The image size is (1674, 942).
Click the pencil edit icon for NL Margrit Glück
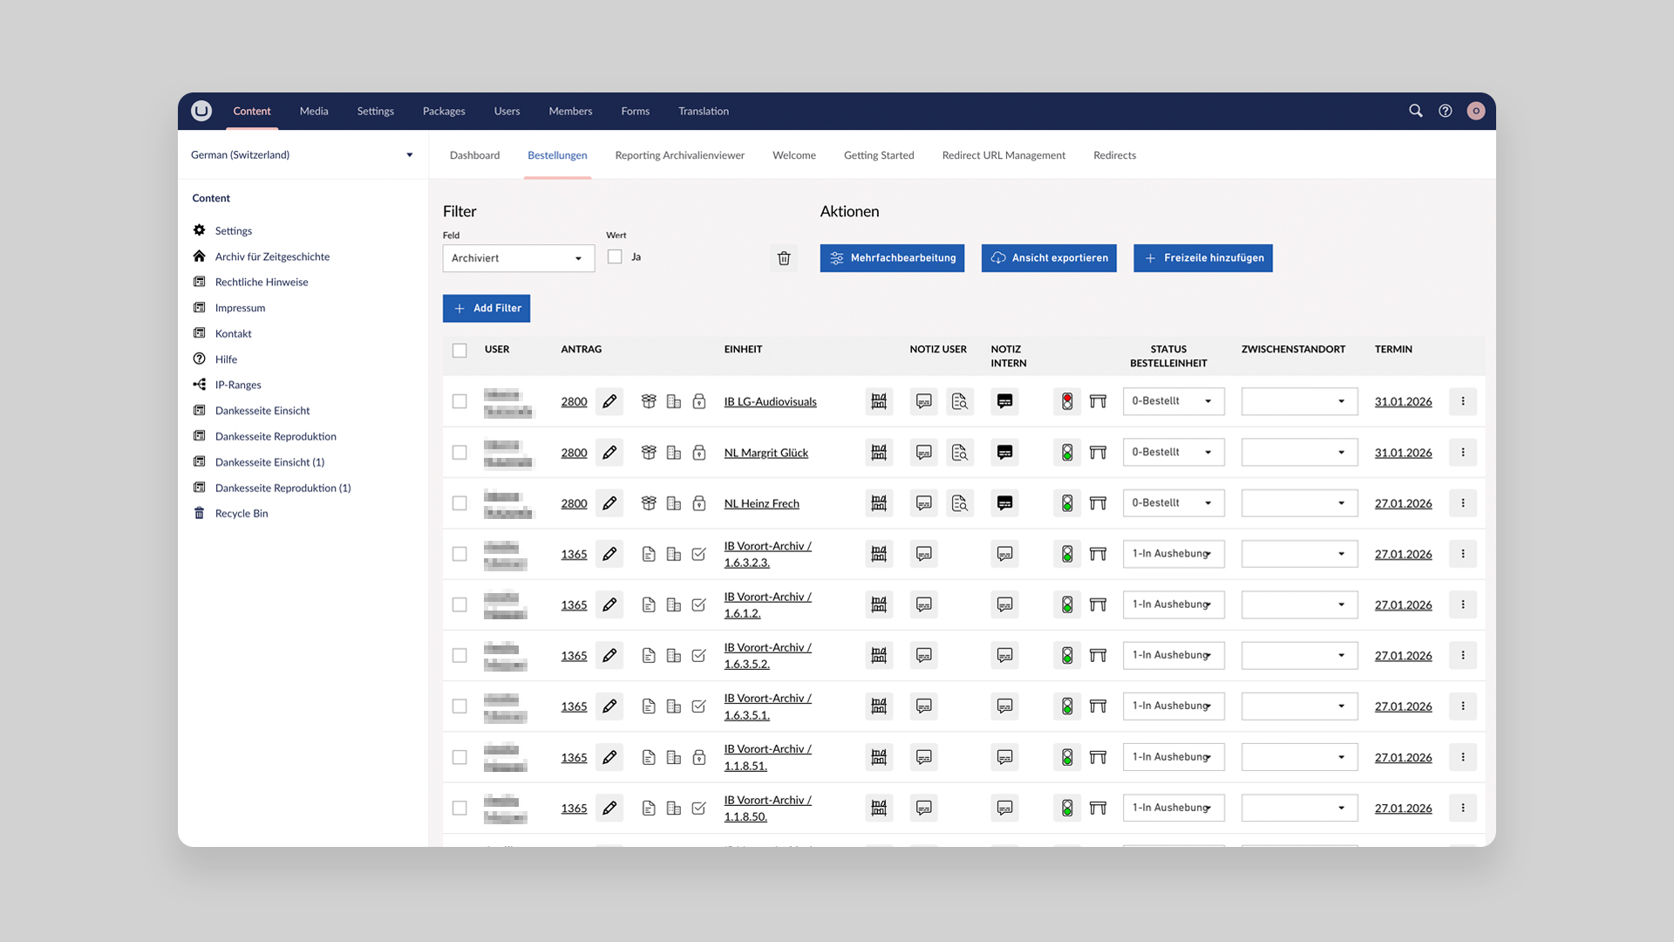coord(609,453)
